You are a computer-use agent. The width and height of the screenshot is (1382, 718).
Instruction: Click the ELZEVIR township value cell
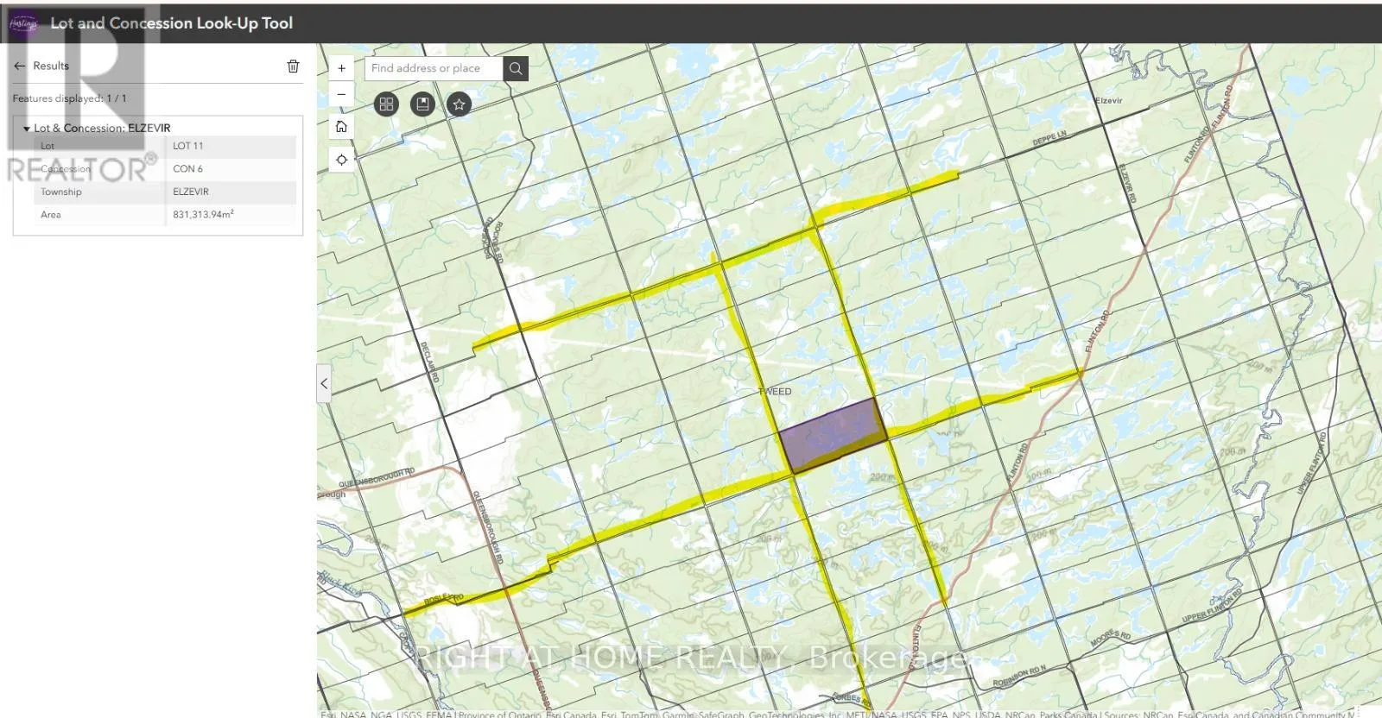[230, 192]
